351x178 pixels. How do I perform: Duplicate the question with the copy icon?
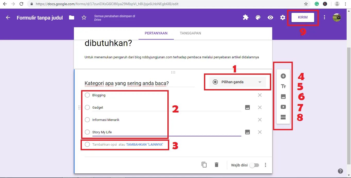[204, 165]
